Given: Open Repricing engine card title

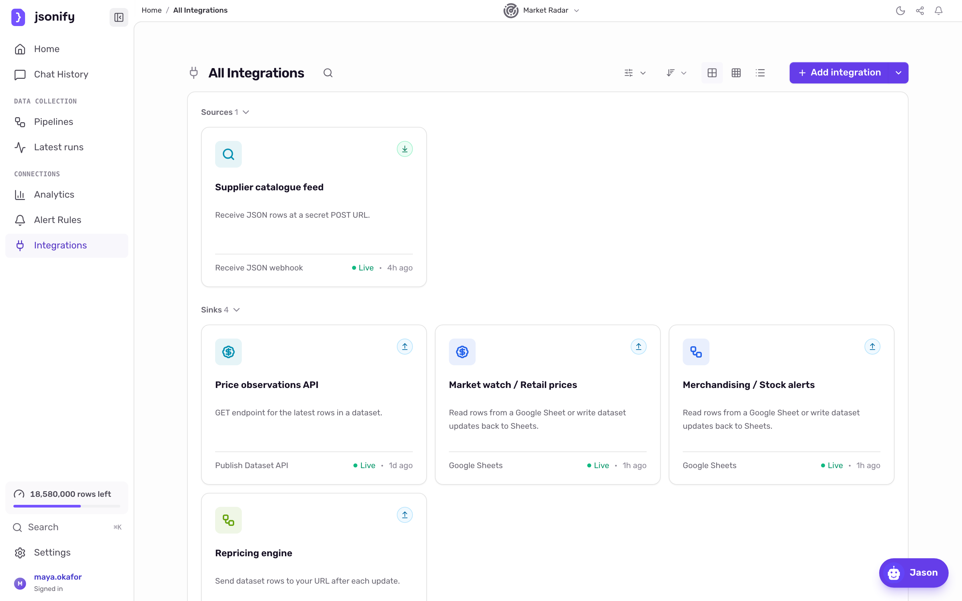Looking at the screenshot, I should [254, 553].
